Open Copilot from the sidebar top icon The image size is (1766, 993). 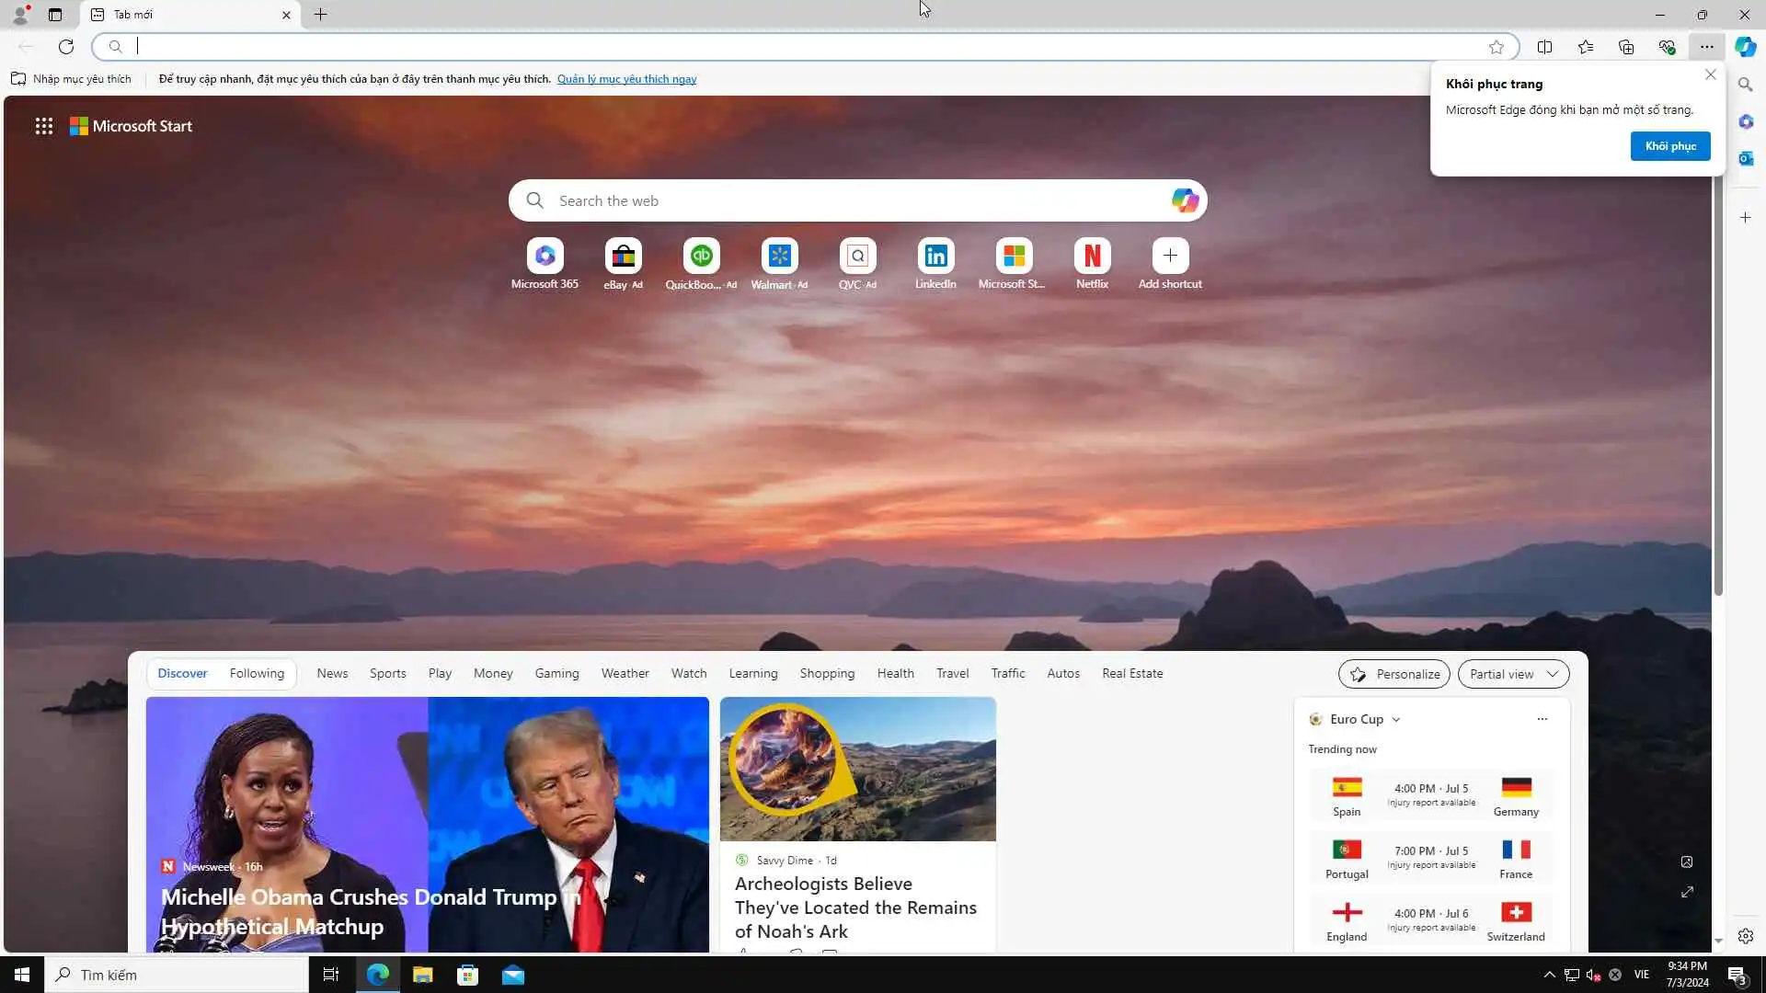click(1745, 47)
